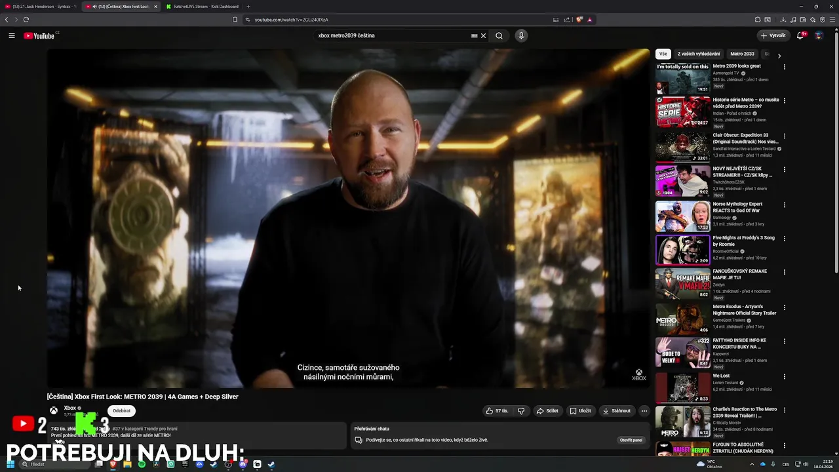This screenshot has height=472, width=839.
Task: Open the Brave wallet icon
Action: (803, 20)
